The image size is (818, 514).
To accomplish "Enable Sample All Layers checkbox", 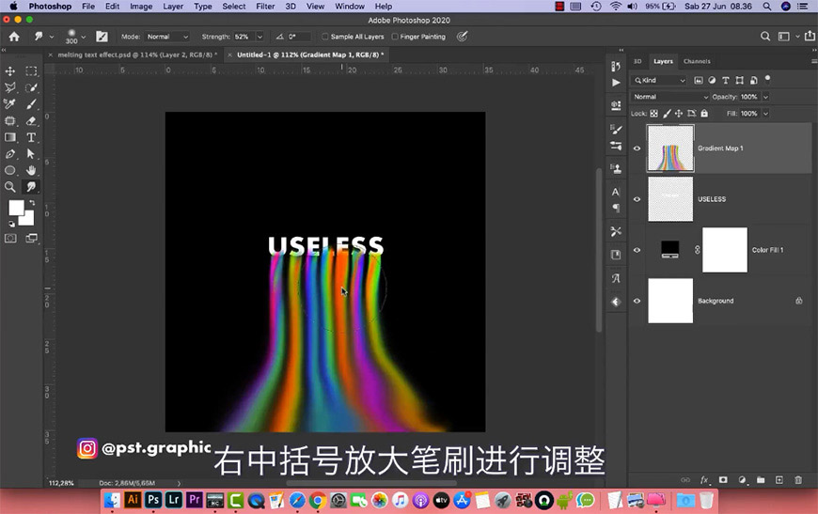I will tap(325, 37).
